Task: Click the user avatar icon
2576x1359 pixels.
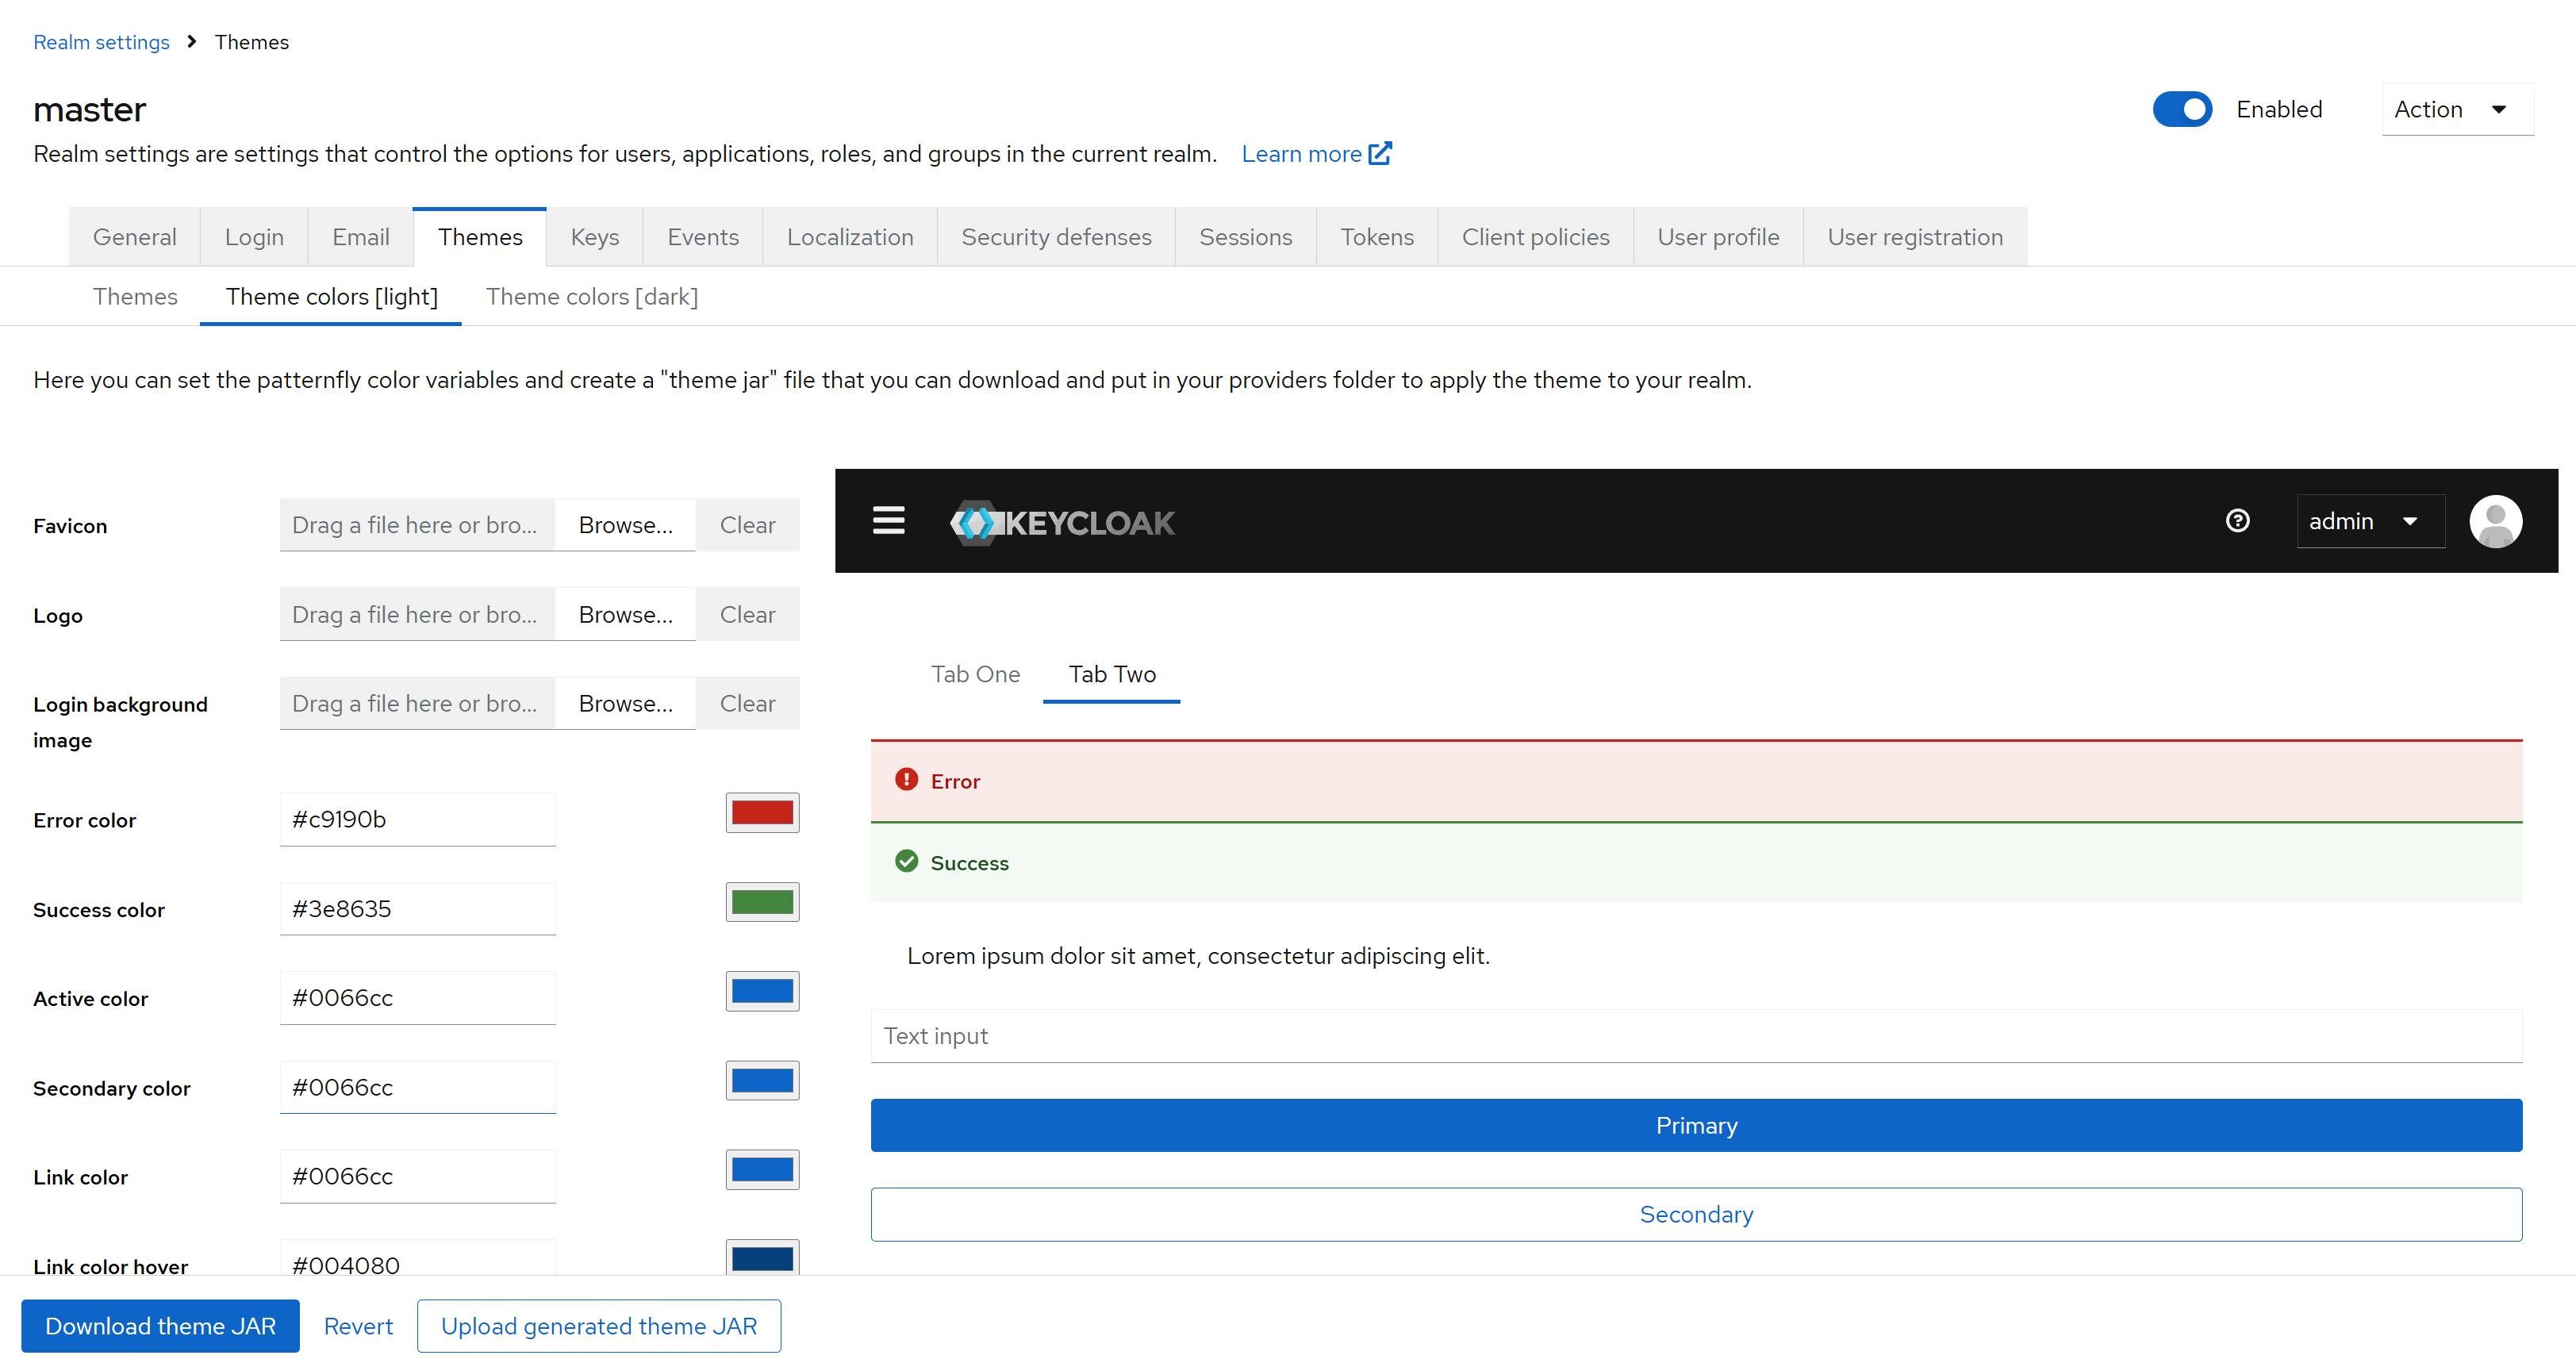Action: pyautogui.click(x=2494, y=521)
